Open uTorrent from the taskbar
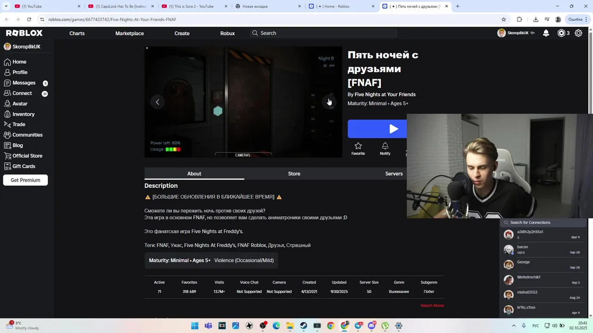The image size is (593, 333). 385,326
